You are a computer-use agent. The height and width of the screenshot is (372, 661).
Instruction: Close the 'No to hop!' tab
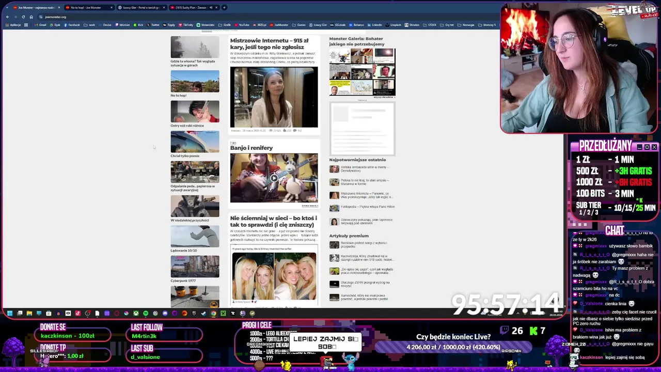pyautogui.click(x=112, y=7)
